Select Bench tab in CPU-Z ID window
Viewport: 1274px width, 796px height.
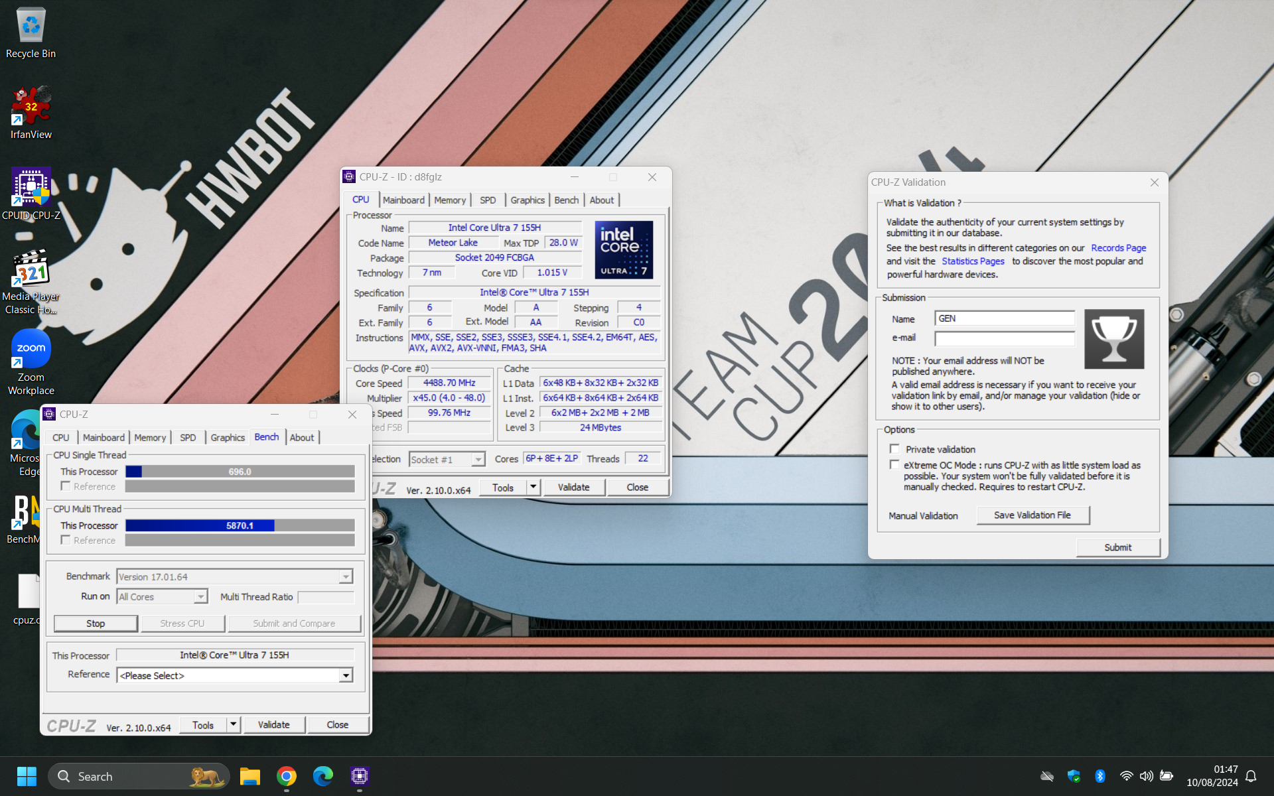[567, 200]
